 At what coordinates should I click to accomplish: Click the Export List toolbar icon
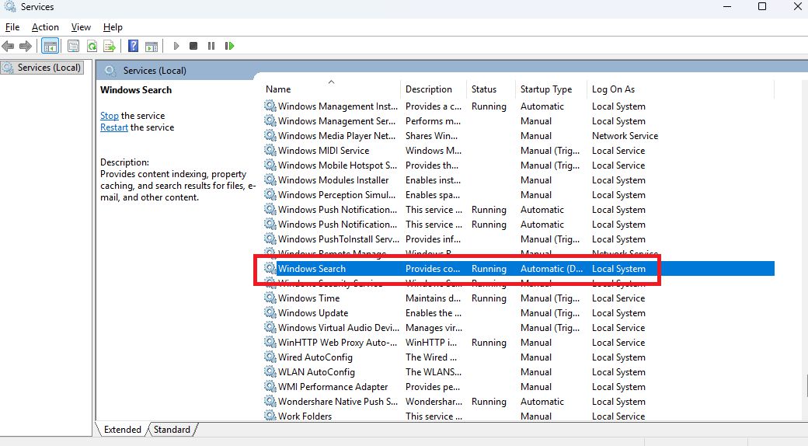110,46
